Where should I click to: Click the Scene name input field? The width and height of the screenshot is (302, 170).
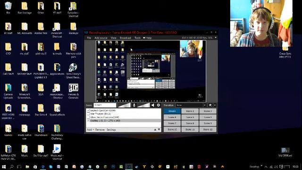click(x=105, y=105)
